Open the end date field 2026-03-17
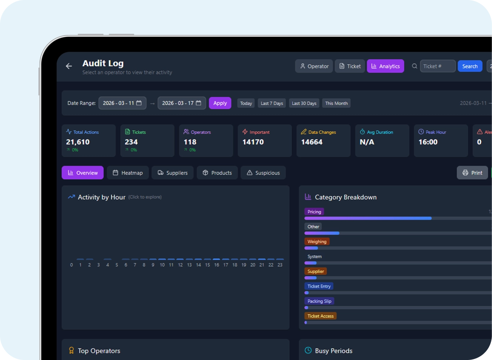Viewport: 492px width, 360px height. [x=182, y=103]
